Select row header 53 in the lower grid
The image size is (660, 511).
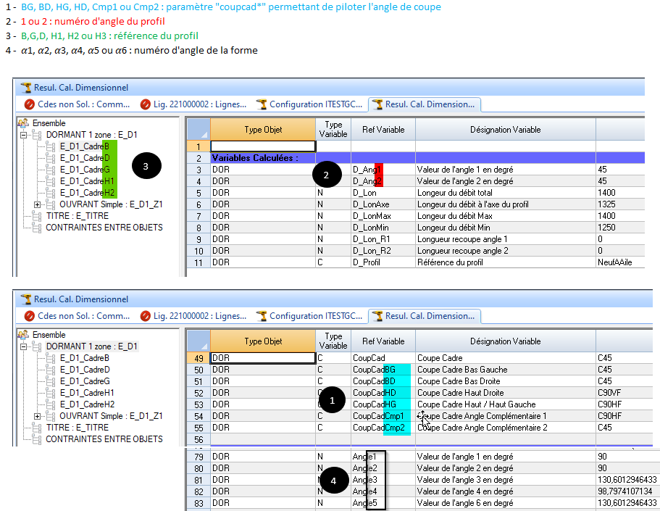click(198, 404)
